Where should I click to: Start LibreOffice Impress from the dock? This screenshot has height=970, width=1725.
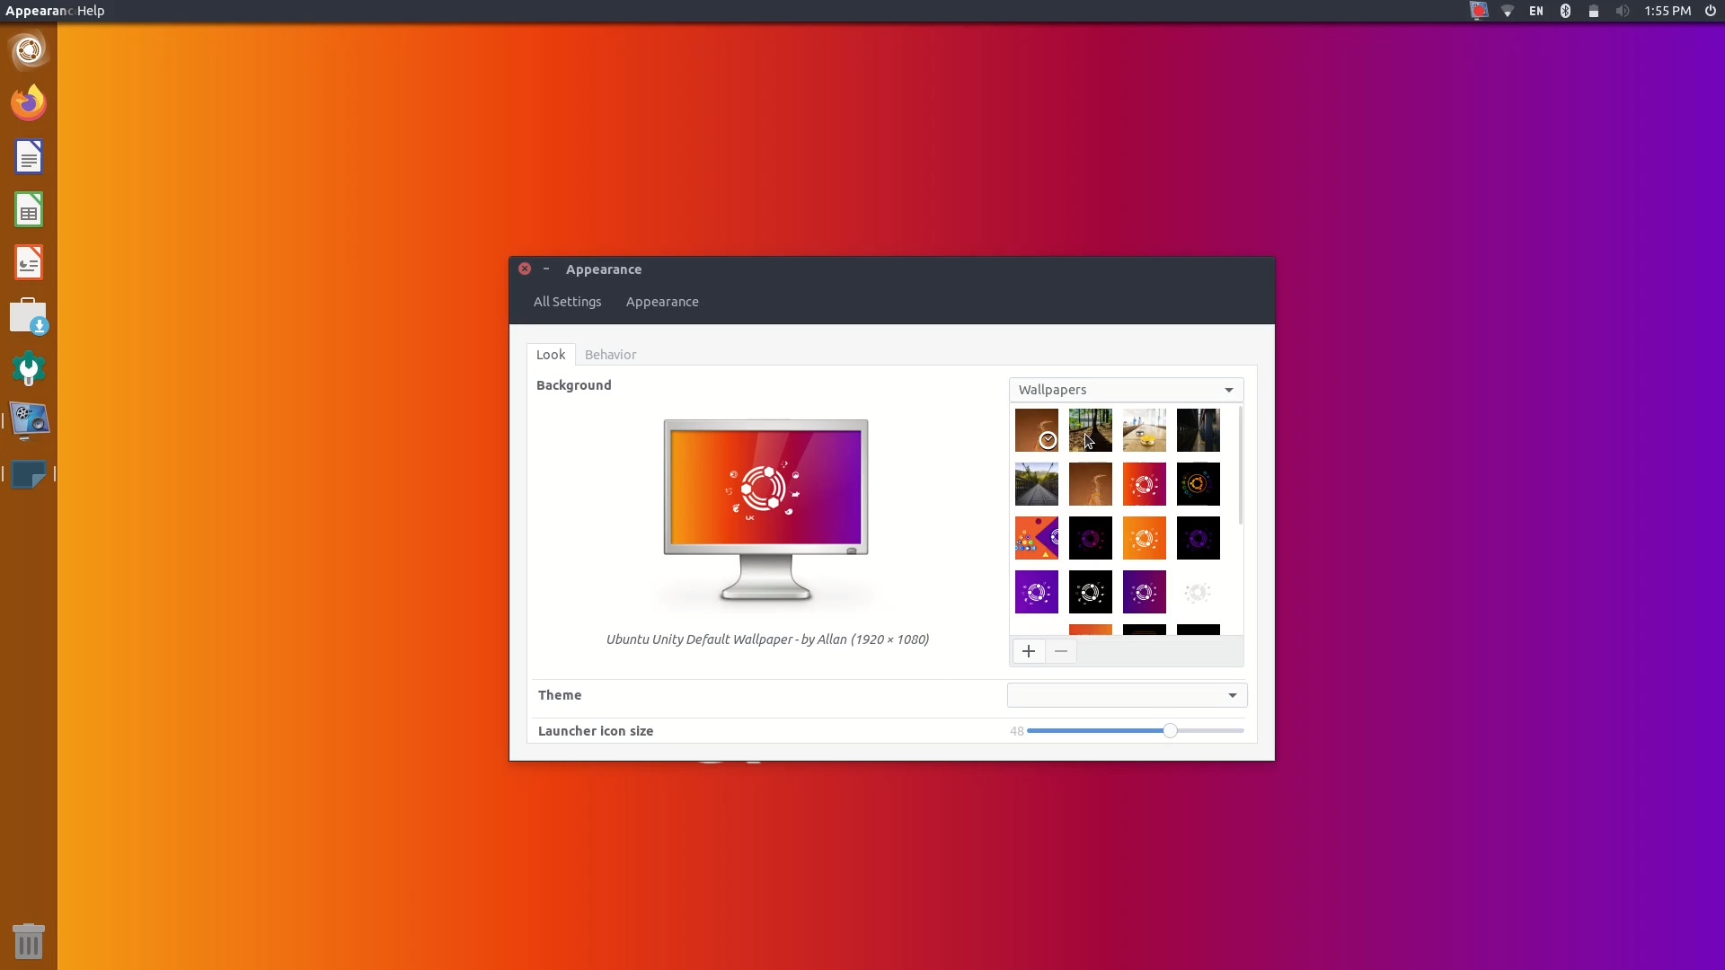coord(29,262)
